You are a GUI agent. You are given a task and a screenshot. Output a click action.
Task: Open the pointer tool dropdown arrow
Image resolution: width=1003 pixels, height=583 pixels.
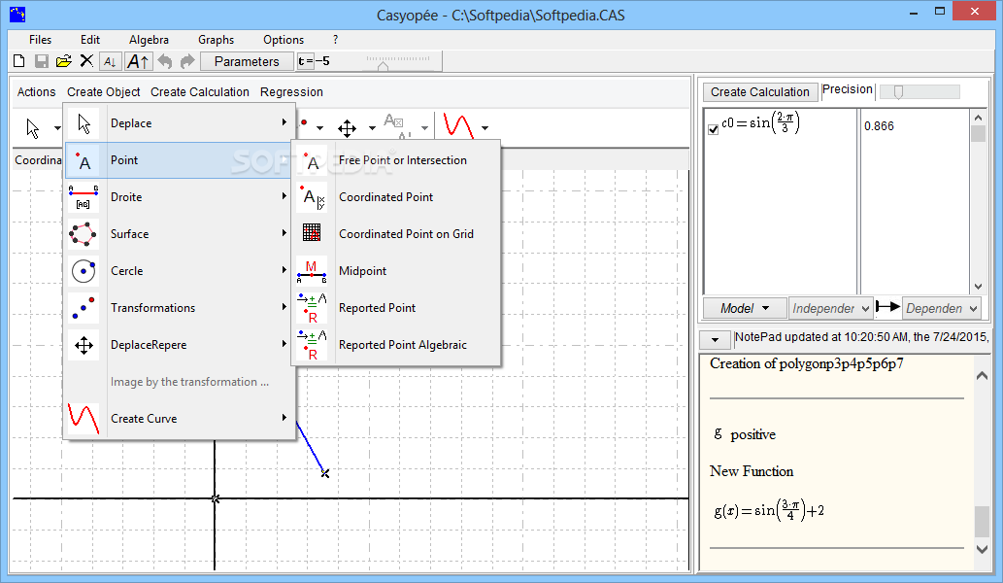(57, 128)
